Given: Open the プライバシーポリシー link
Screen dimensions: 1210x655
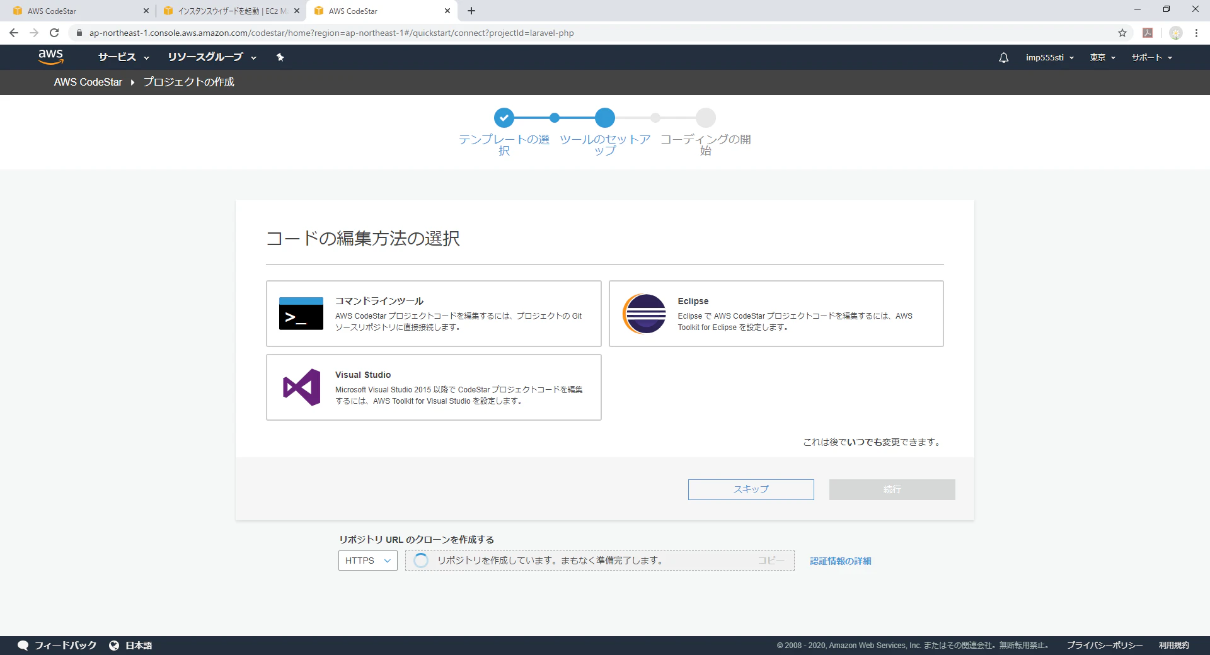Looking at the screenshot, I should click(x=1105, y=646).
